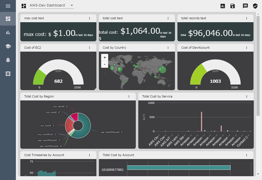Click the EC2 gauge value 682

tap(58, 81)
